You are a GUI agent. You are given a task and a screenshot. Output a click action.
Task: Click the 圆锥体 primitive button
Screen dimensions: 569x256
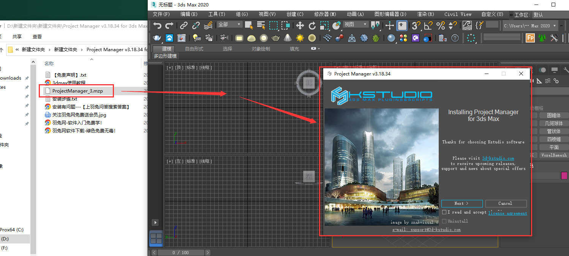553,115
